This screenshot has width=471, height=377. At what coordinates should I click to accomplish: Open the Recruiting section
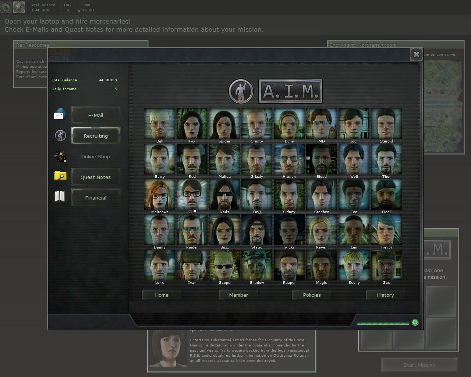point(96,136)
